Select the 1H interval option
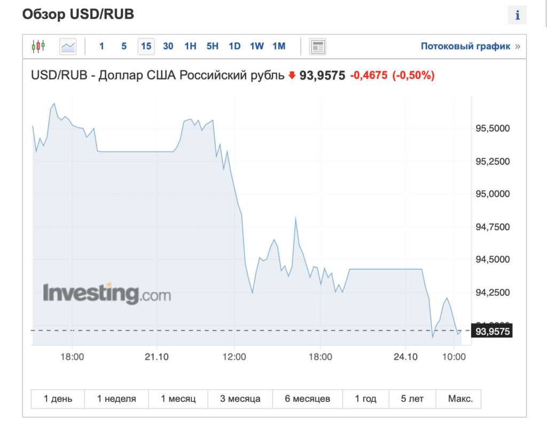547x435 pixels. click(x=190, y=46)
